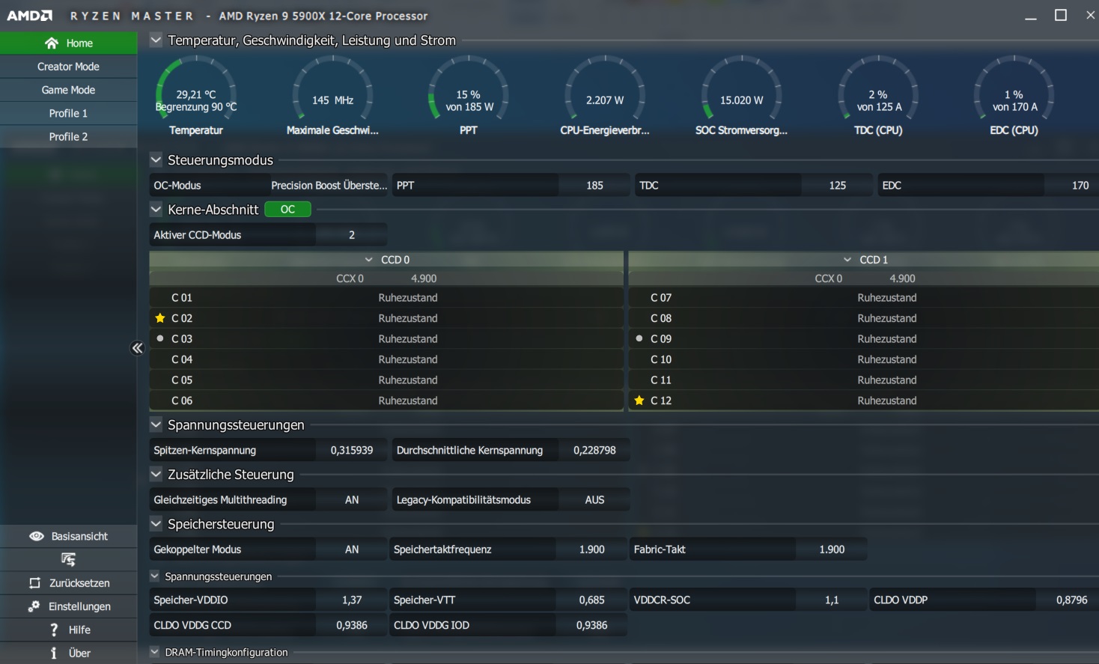Click CCD 0 CCX 0 value 4.900
The height and width of the screenshot is (664, 1099).
[x=424, y=278]
